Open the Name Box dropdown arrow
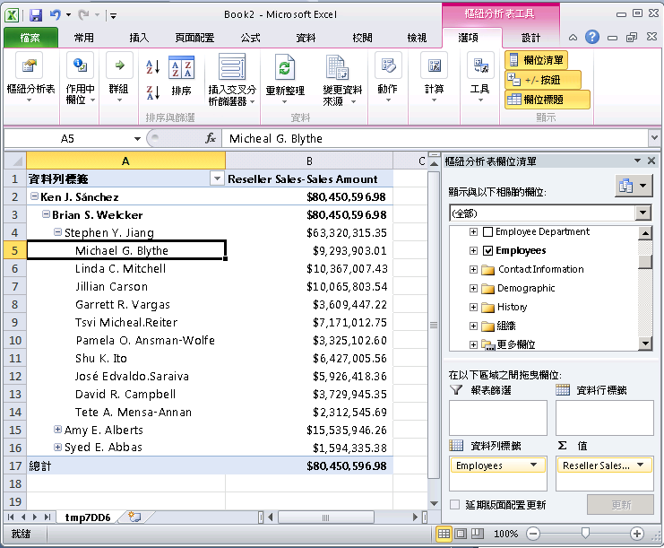This screenshot has width=664, height=548. (137, 139)
